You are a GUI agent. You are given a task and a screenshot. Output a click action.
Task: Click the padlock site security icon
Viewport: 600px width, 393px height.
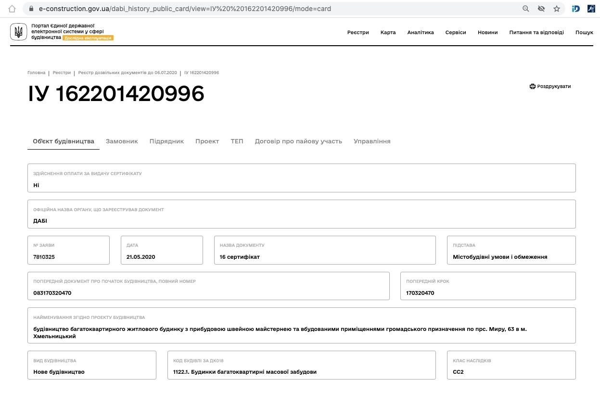(32, 9)
